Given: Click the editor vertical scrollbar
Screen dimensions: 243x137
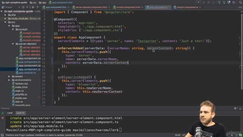Looking at the screenshot, I should tap(241, 51).
